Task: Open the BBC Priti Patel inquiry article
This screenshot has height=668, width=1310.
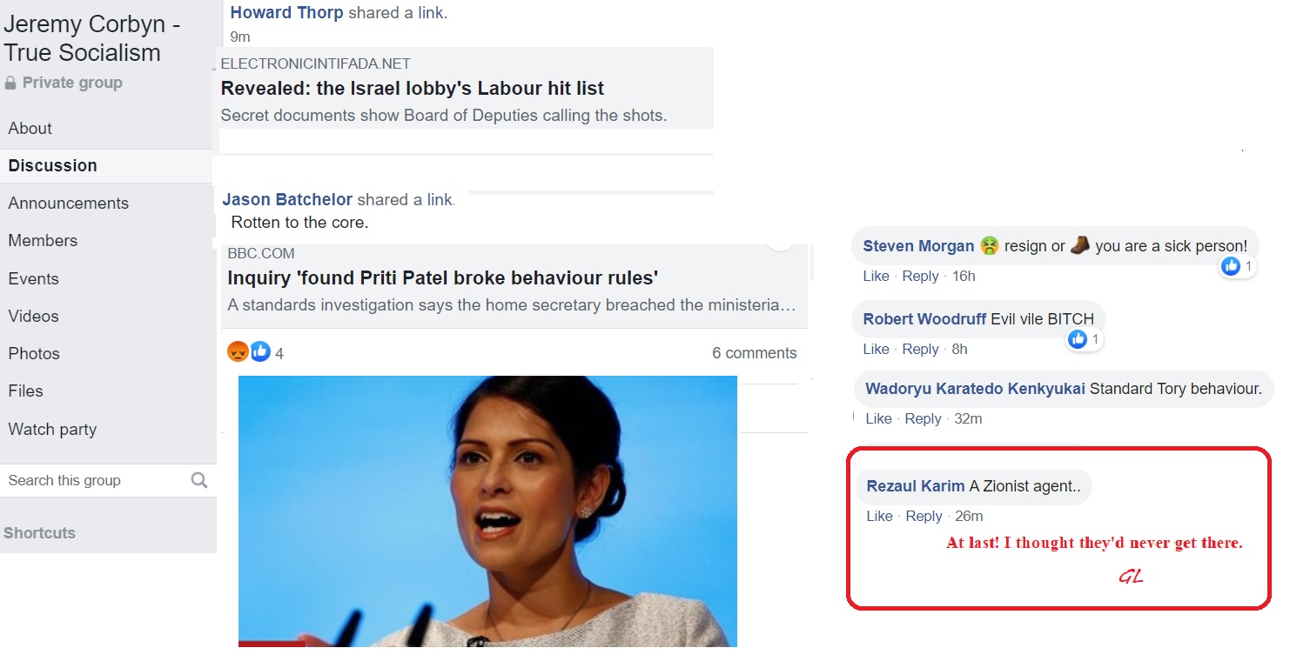Action: coord(442,278)
